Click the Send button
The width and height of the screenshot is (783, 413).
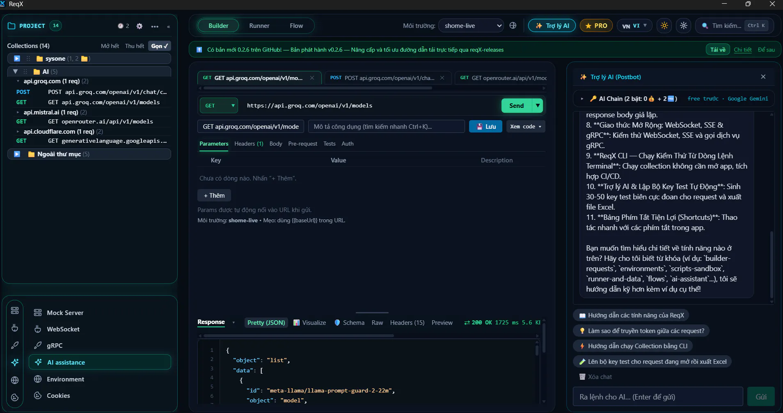(x=517, y=106)
